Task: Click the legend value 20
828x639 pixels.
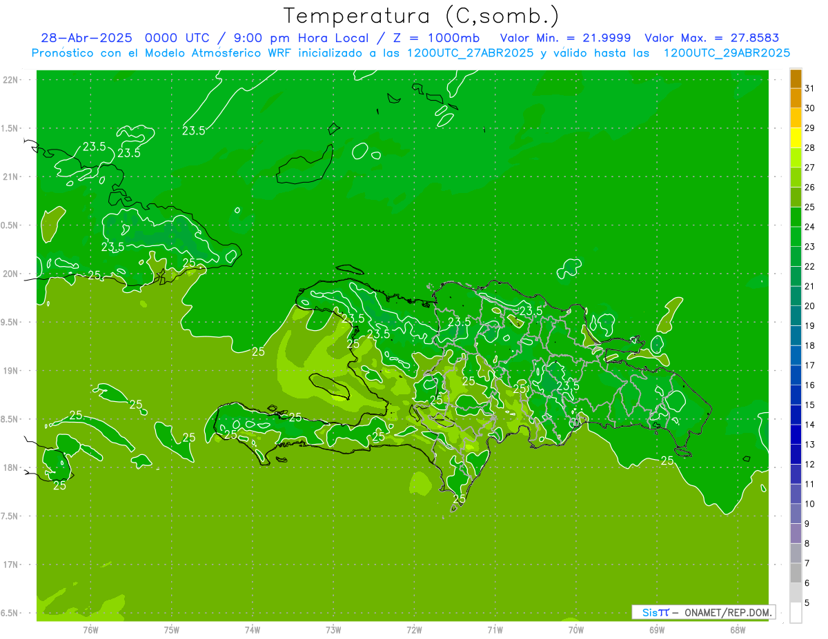Action: point(809,306)
